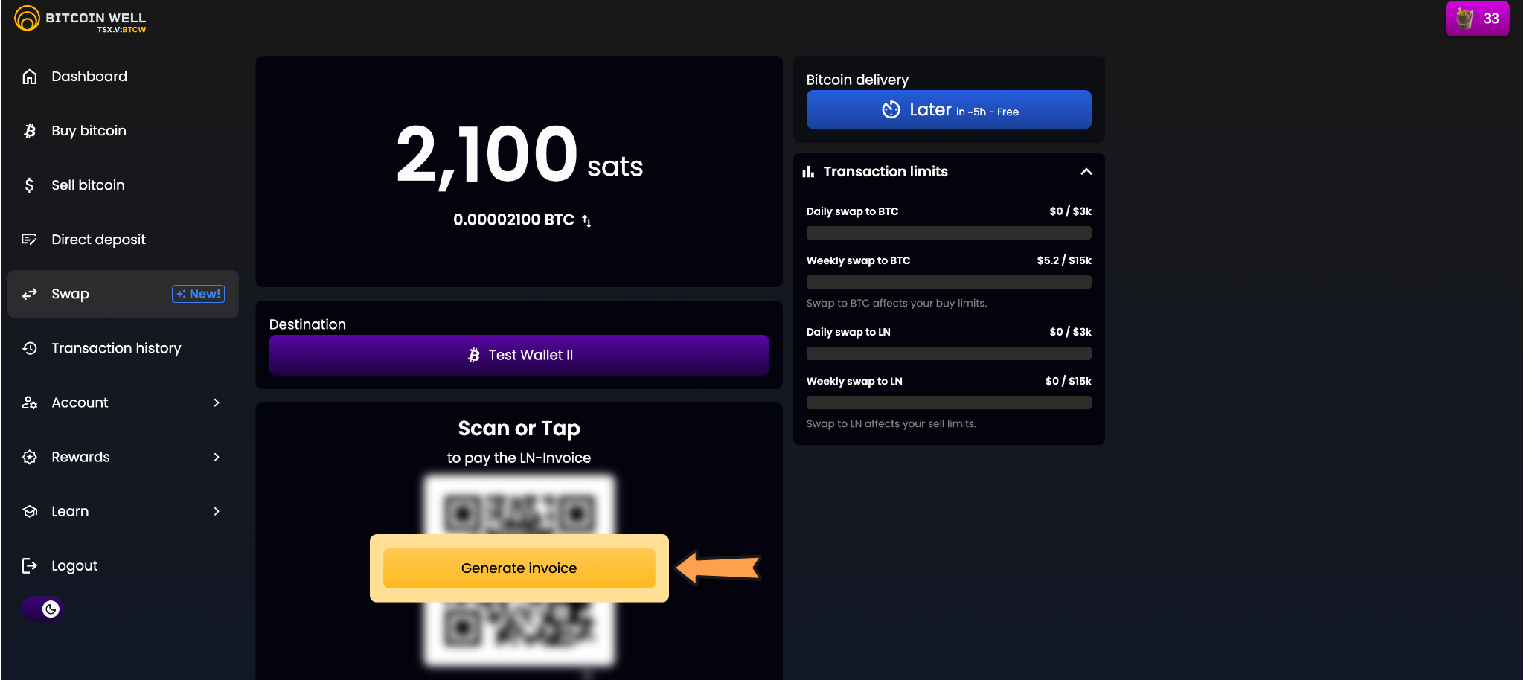Select the Later bitcoin delivery option
Viewport: 1524px width, 680px height.
click(948, 110)
